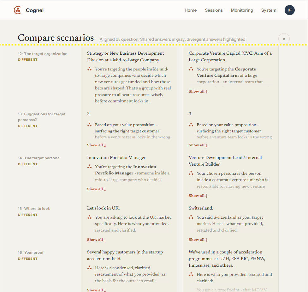The height and width of the screenshot is (292, 308).
Task: Click 'We've used in a couple of acceleration programmes' answer
Action: coord(227,259)
